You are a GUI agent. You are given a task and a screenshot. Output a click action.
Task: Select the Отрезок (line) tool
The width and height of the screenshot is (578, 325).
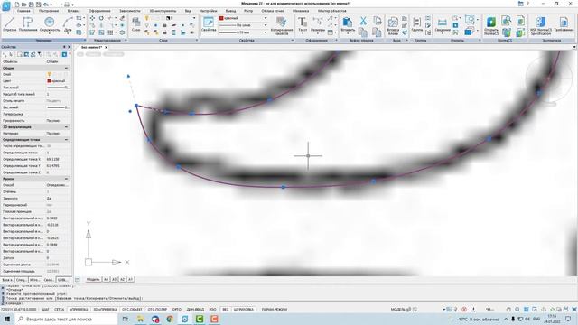pos(9,24)
